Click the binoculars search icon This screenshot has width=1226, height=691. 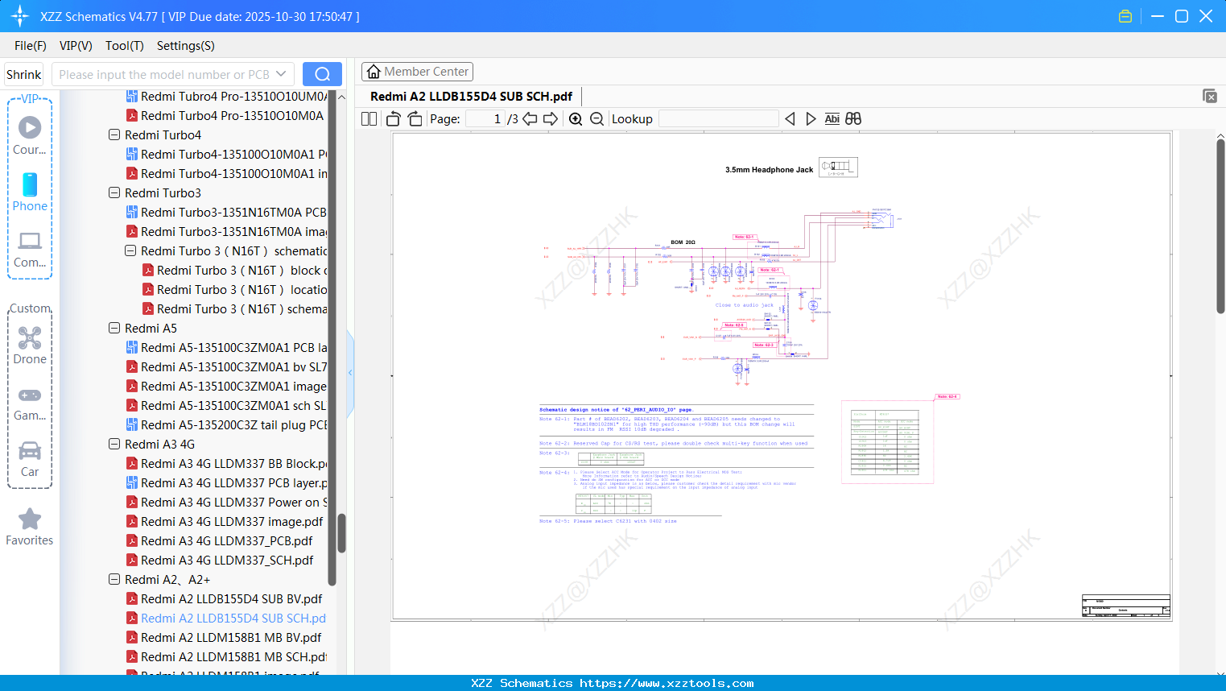[x=853, y=119]
